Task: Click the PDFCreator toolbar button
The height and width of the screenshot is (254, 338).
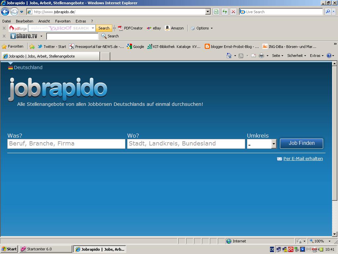Action: (x=130, y=28)
